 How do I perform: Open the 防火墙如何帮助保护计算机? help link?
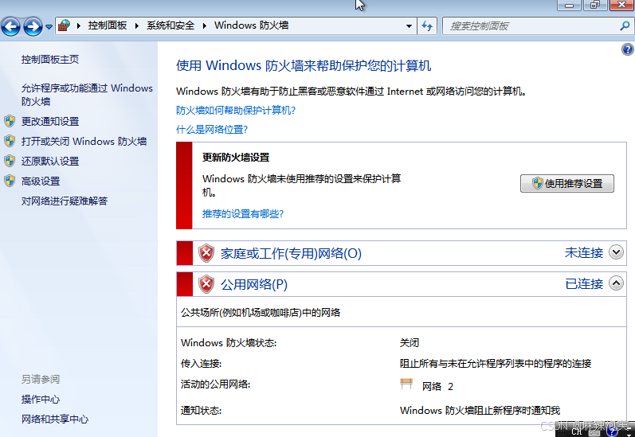(236, 110)
